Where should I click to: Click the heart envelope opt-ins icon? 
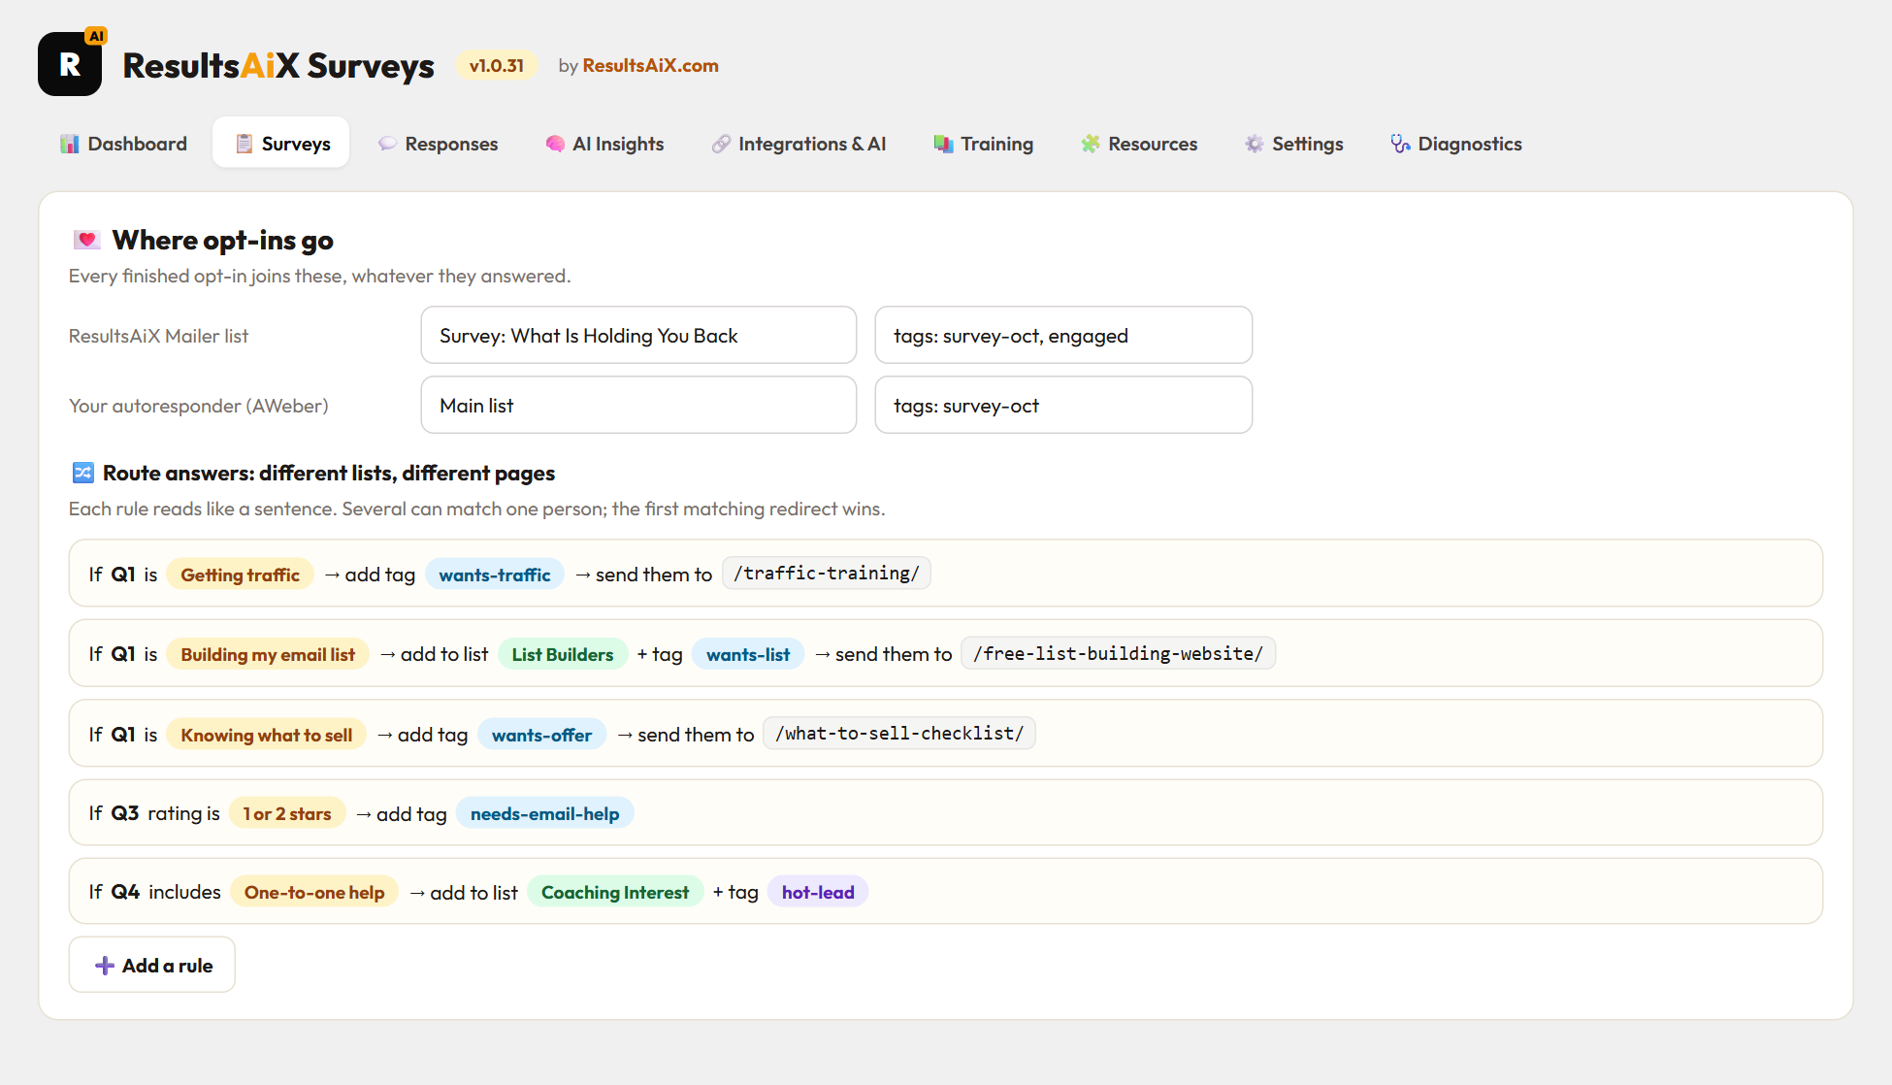click(87, 240)
